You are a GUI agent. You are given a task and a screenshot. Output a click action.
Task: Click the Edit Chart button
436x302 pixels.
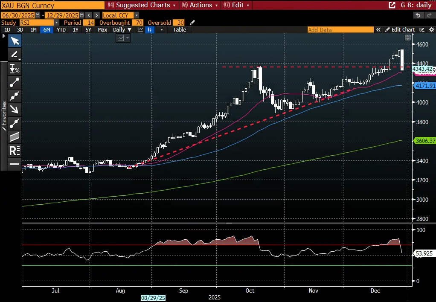pos(400,30)
